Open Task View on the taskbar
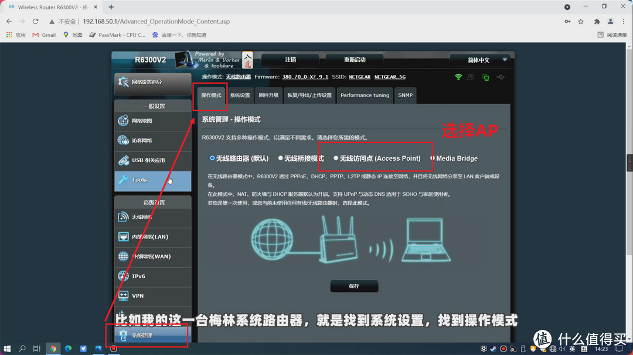The height and width of the screenshot is (355, 633). coord(37,349)
